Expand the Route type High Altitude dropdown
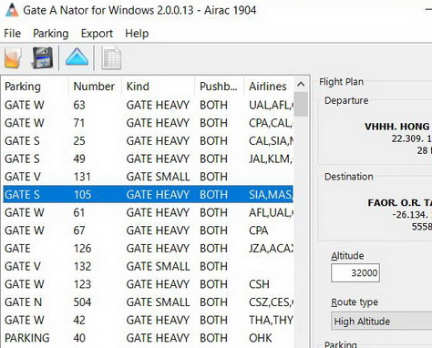This screenshot has height=348, width=432. click(382, 321)
